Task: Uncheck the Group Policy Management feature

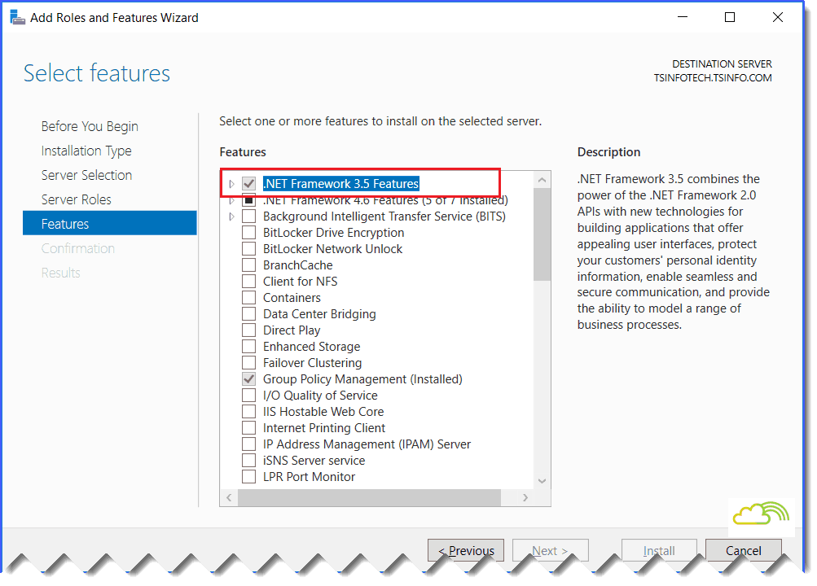Action: point(248,378)
